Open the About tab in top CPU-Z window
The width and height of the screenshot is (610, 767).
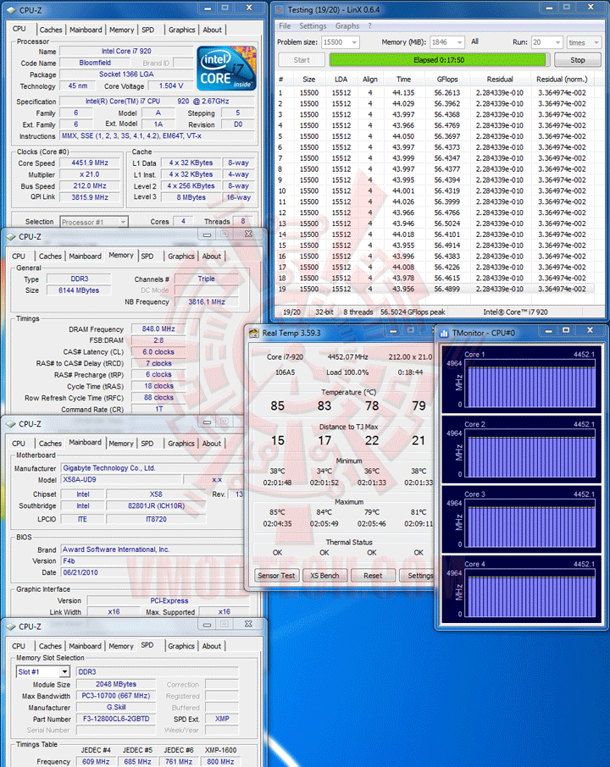[x=212, y=30]
